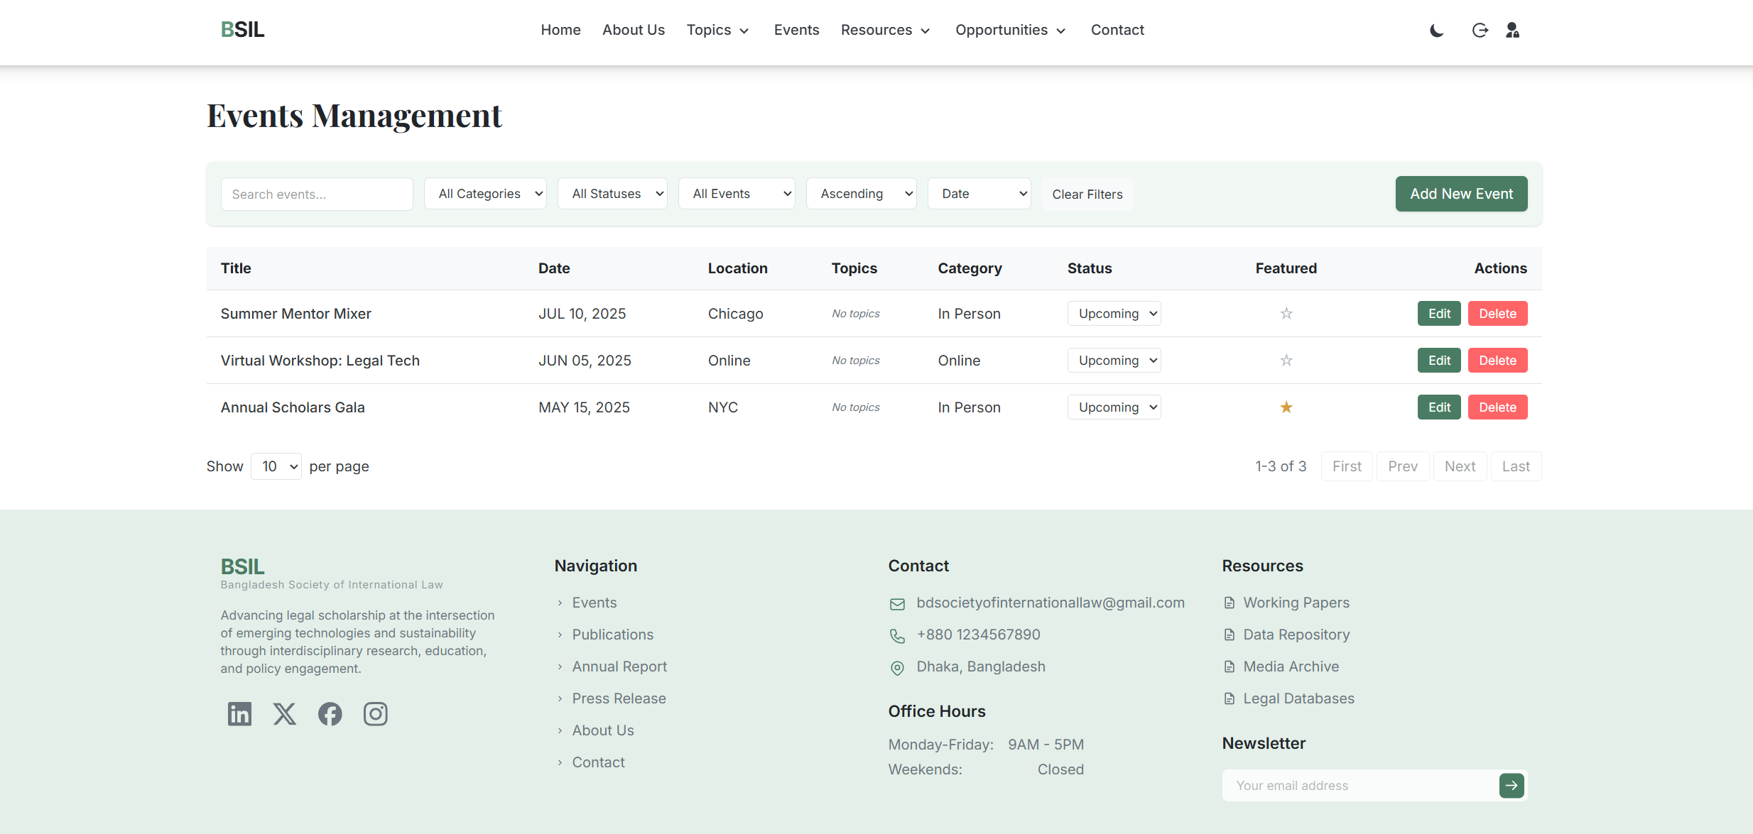The image size is (1753, 834).
Task: Toggle dark mode moon icon
Action: 1436,30
